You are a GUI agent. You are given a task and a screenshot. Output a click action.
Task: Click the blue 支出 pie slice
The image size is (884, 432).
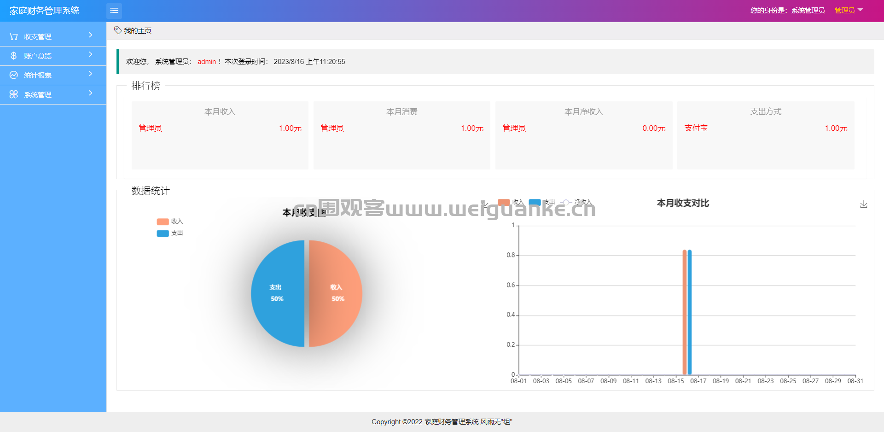[x=278, y=293]
